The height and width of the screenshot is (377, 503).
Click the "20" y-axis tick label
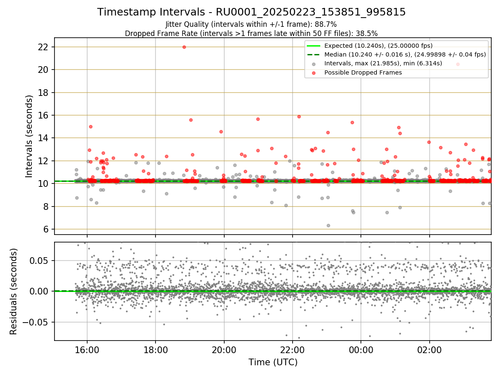coord(44,70)
